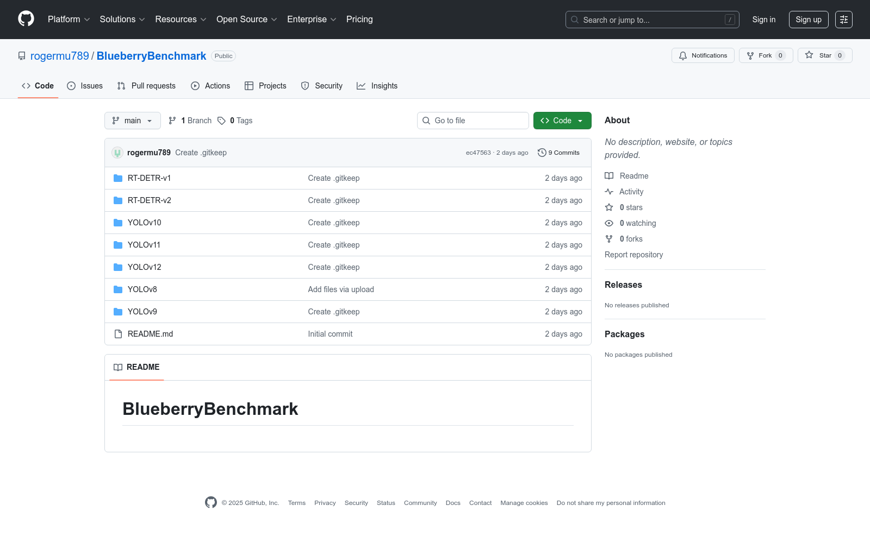Click the rogermu789 avatar in the commit row
Viewport: 870px width, 543px height.
click(x=117, y=153)
